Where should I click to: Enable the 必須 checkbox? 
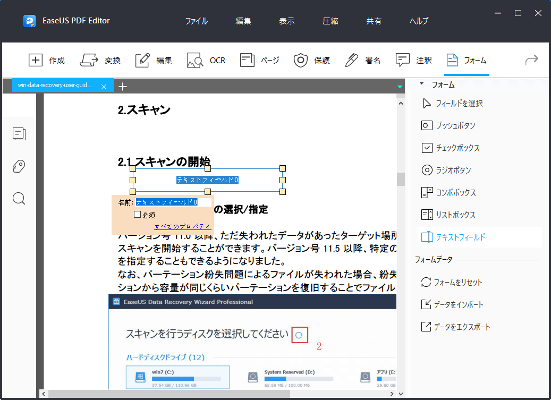click(138, 214)
